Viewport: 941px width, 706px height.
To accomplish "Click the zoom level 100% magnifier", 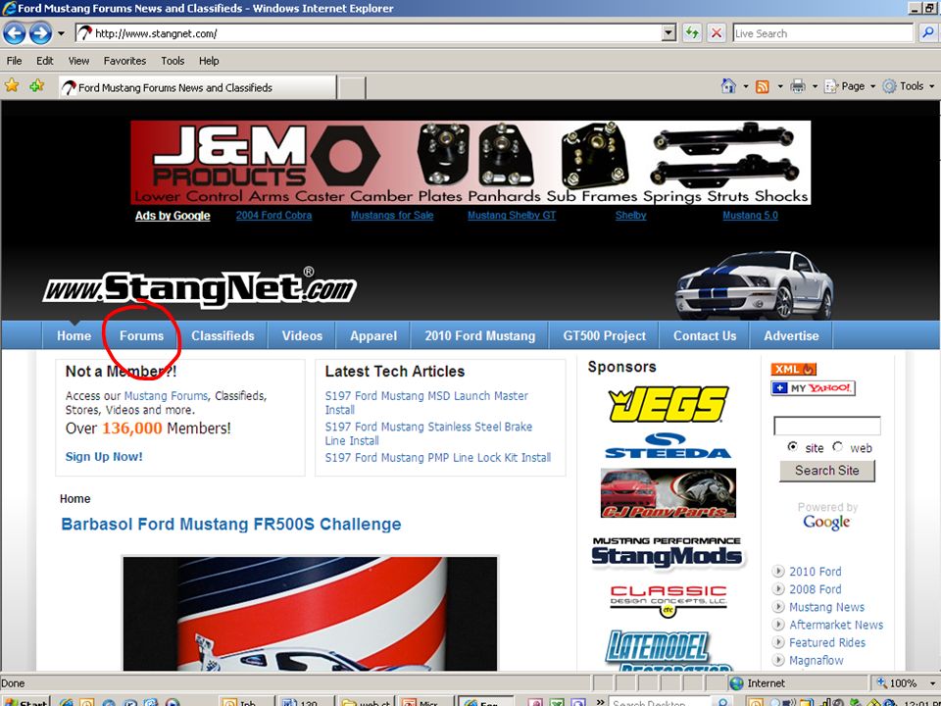I will pyautogui.click(x=881, y=683).
